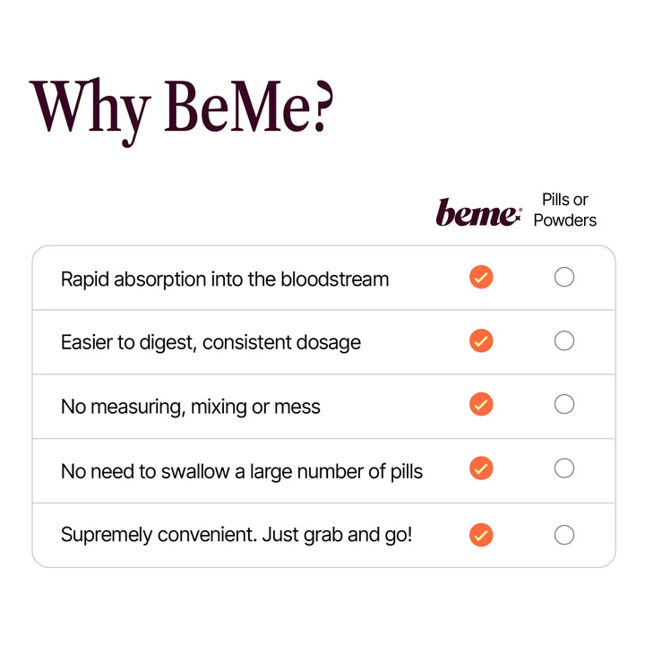Viewport: 645px width, 645px height.
Task: Click the word 'Powders' in column header
Action: point(565,220)
